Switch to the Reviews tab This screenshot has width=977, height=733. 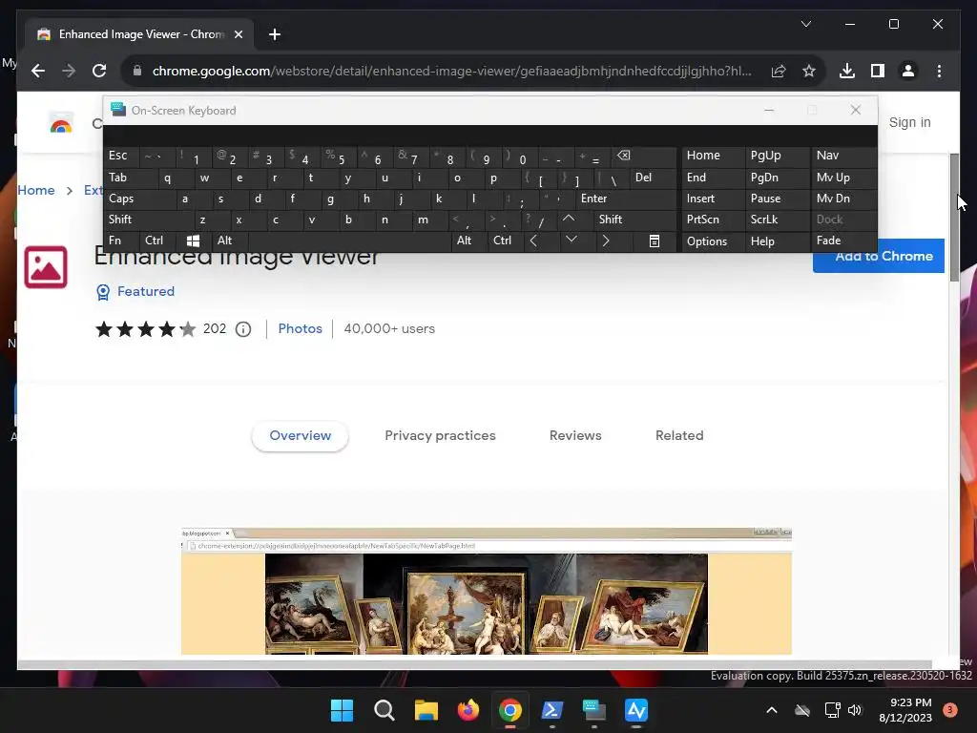coord(575,435)
